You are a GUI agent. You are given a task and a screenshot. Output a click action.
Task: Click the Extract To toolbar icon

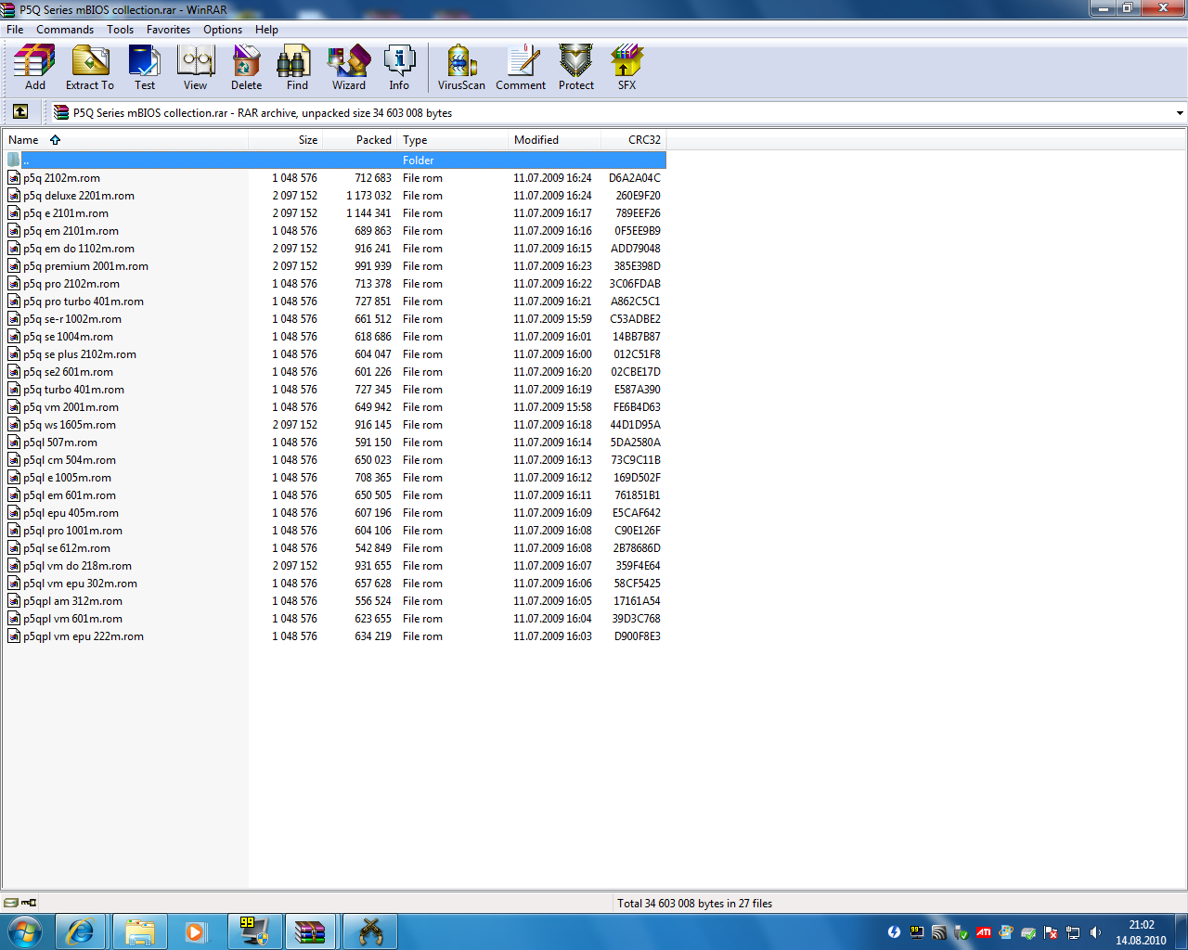(90, 67)
